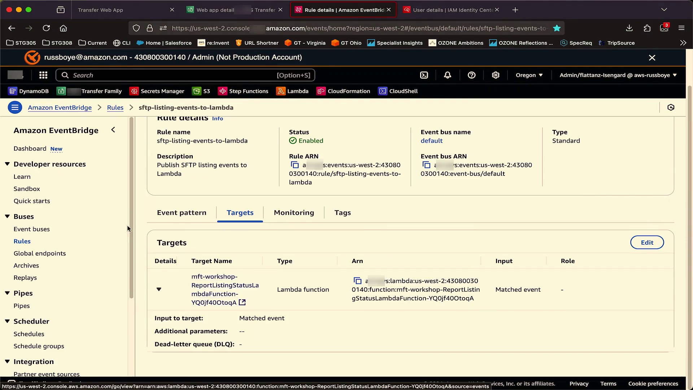Open the preferences hexagon icon beside breadcrumbs
Image resolution: width=693 pixels, height=390 pixels.
671,107
